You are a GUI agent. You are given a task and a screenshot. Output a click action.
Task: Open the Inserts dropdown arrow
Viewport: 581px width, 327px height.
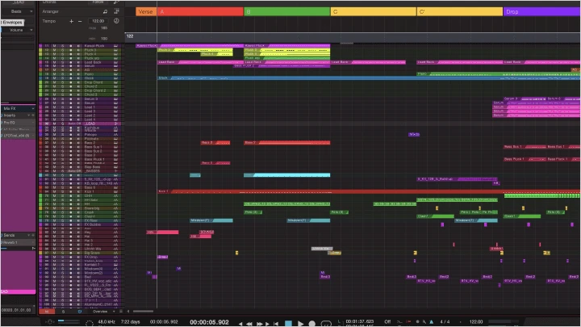coord(29,115)
